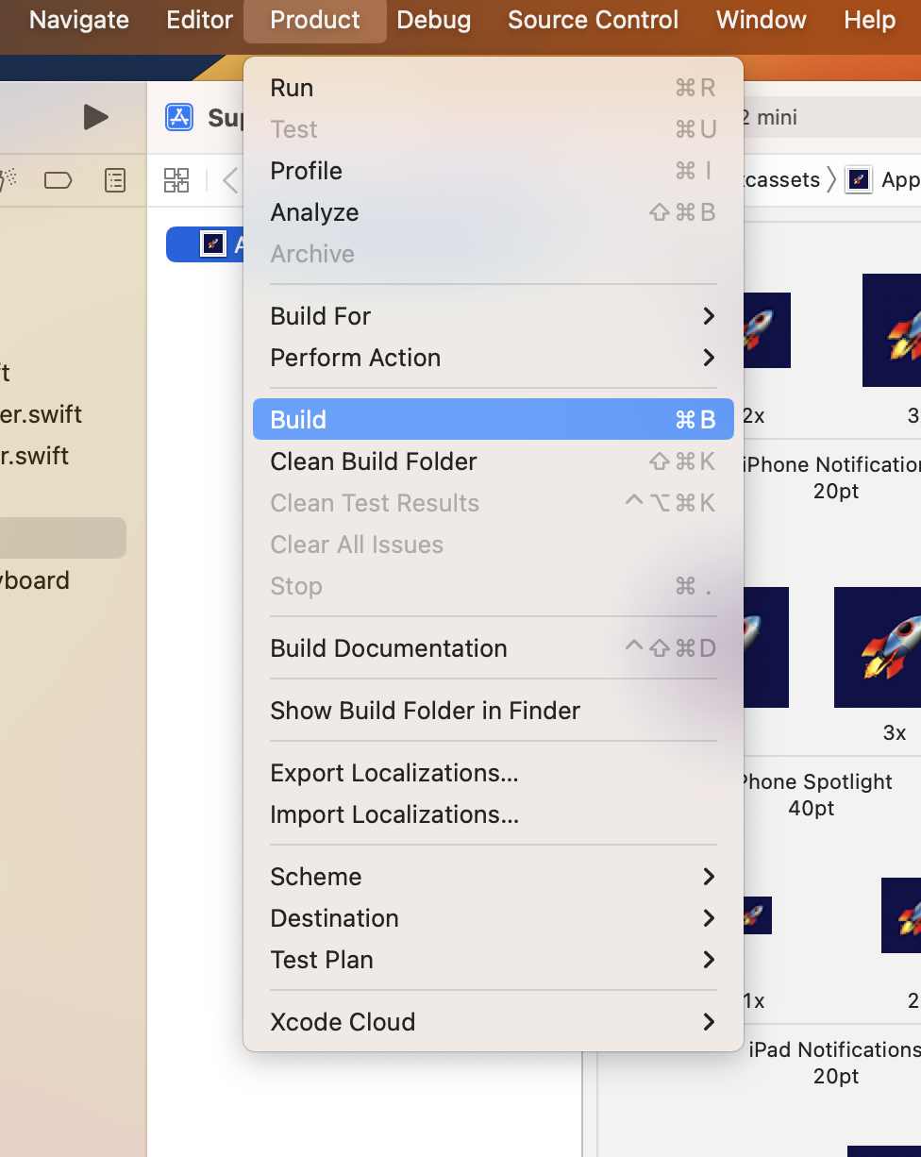The width and height of the screenshot is (921, 1157).
Task: Expand the Scheme submenu
Action: (494, 877)
